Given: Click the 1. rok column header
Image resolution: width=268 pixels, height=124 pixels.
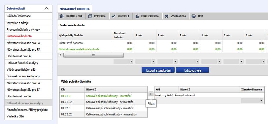Looking at the screenshot, I should pos(145,35).
